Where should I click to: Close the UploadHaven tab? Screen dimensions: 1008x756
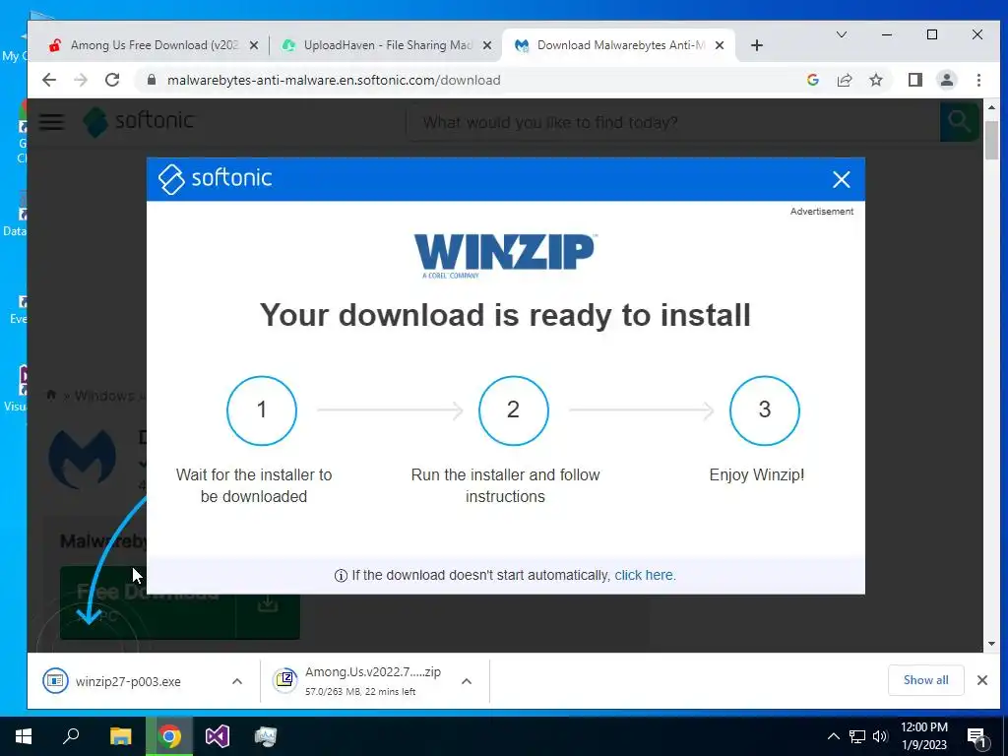pyautogui.click(x=487, y=45)
